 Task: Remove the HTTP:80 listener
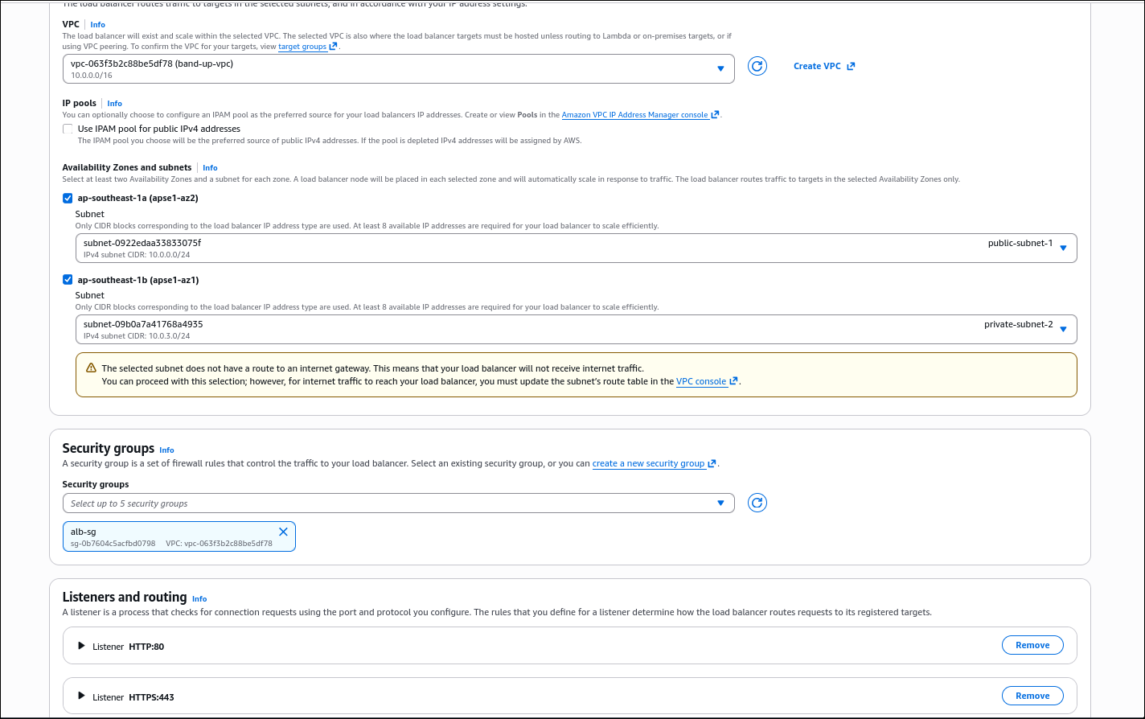click(1032, 645)
